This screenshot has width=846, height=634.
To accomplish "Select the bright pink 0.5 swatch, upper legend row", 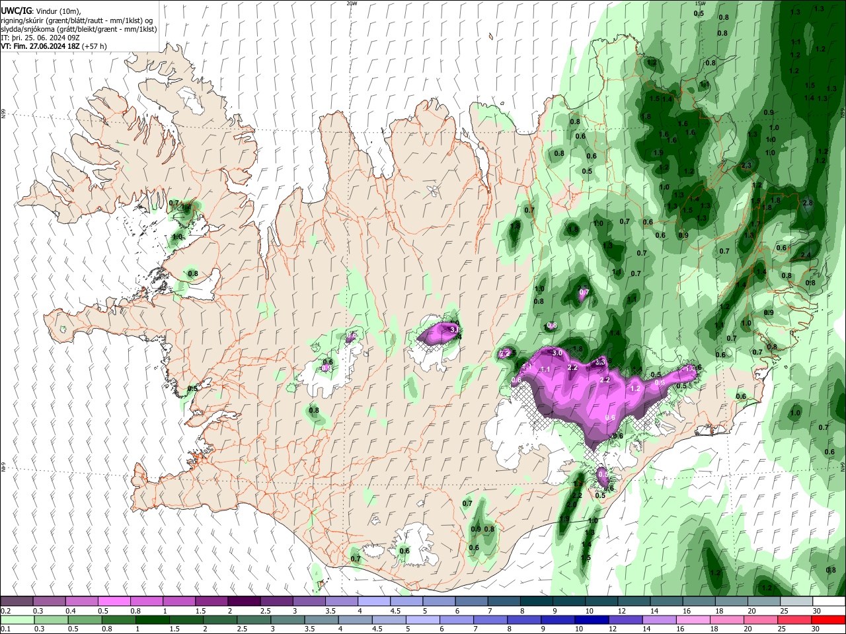I will pos(114,601).
